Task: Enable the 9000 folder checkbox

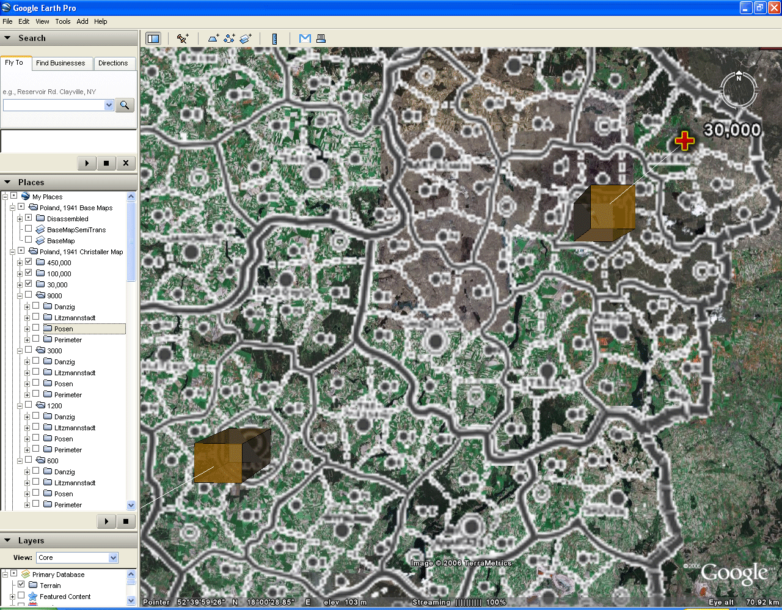Action: pyautogui.click(x=28, y=295)
